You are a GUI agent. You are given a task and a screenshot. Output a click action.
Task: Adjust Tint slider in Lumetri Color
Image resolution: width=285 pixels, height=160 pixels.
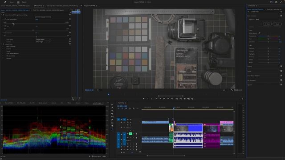[268, 39]
